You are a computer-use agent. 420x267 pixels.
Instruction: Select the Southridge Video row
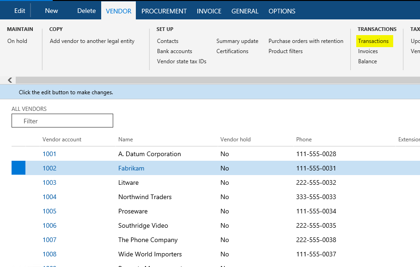[x=216, y=225]
